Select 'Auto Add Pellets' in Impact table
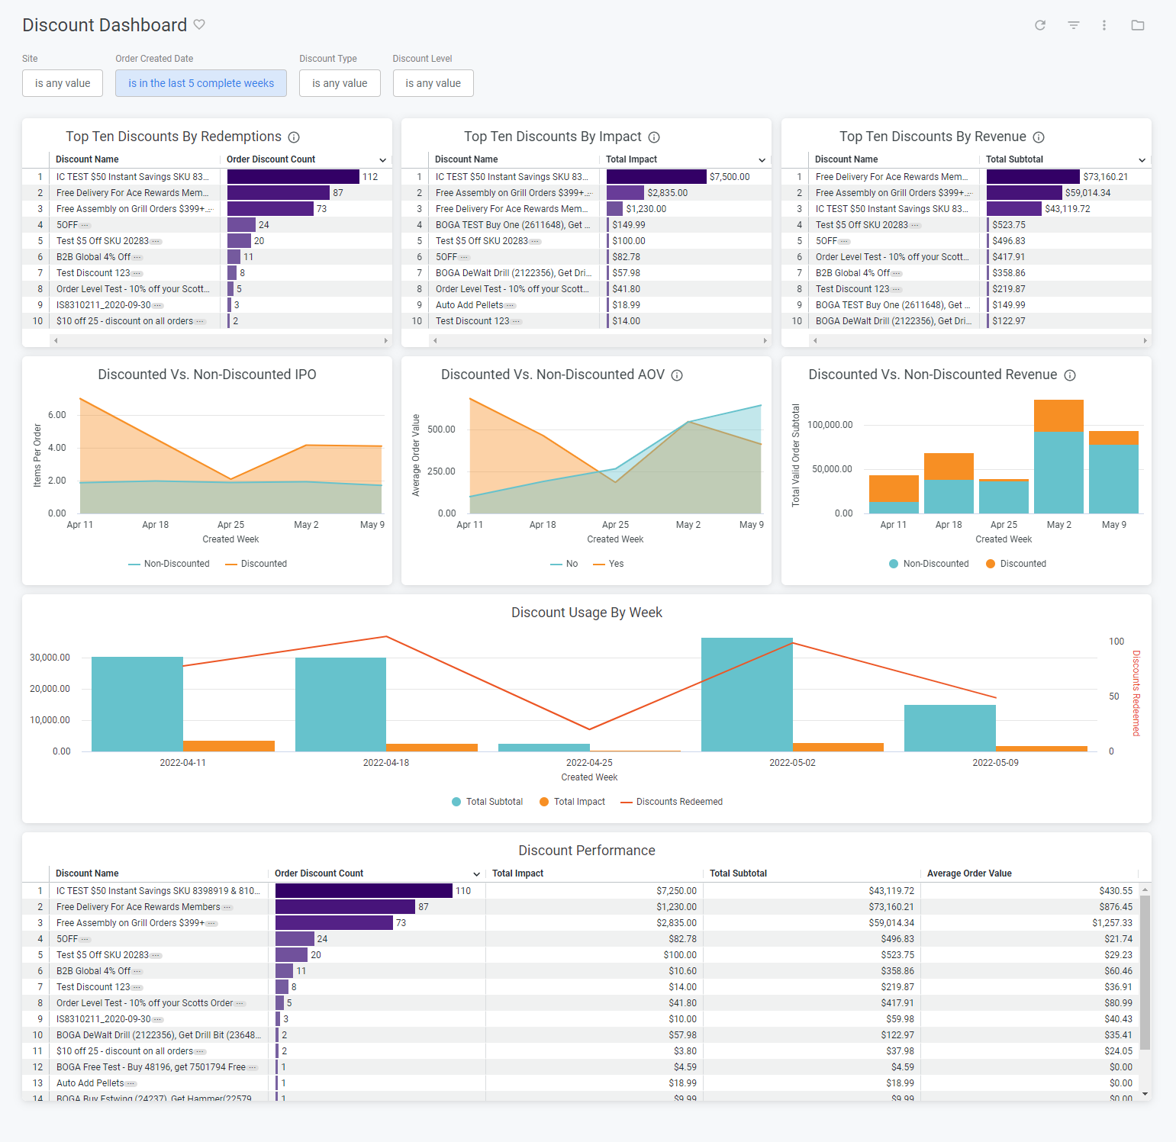The width and height of the screenshot is (1176, 1142). pyautogui.click(x=586, y=305)
